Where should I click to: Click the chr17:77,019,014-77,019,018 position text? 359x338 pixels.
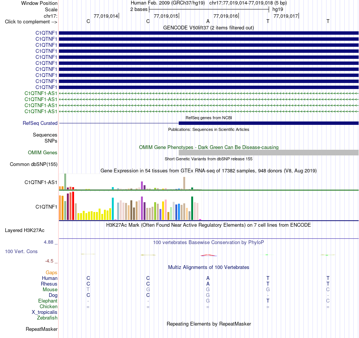tap(248, 3)
